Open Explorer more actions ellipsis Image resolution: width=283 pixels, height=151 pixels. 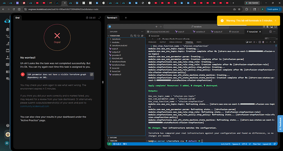pyautogui.click(x=142, y=31)
